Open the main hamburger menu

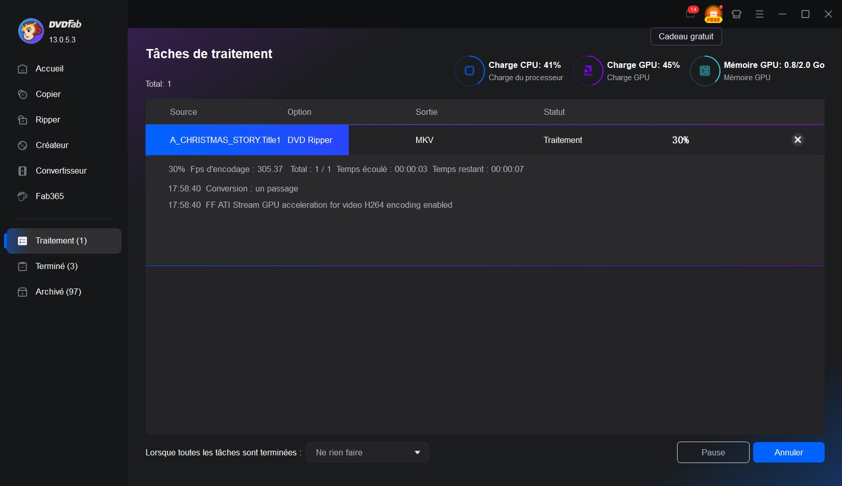click(x=759, y=14)
